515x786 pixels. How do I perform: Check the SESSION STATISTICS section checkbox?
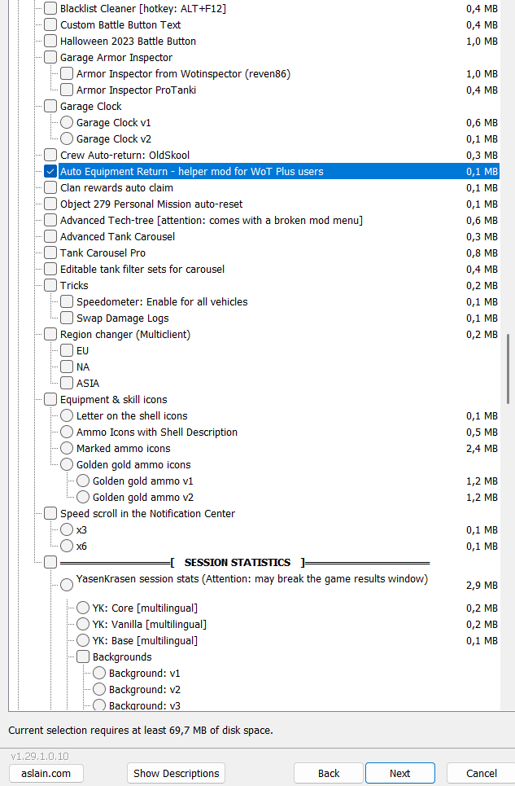click(50, 562)
